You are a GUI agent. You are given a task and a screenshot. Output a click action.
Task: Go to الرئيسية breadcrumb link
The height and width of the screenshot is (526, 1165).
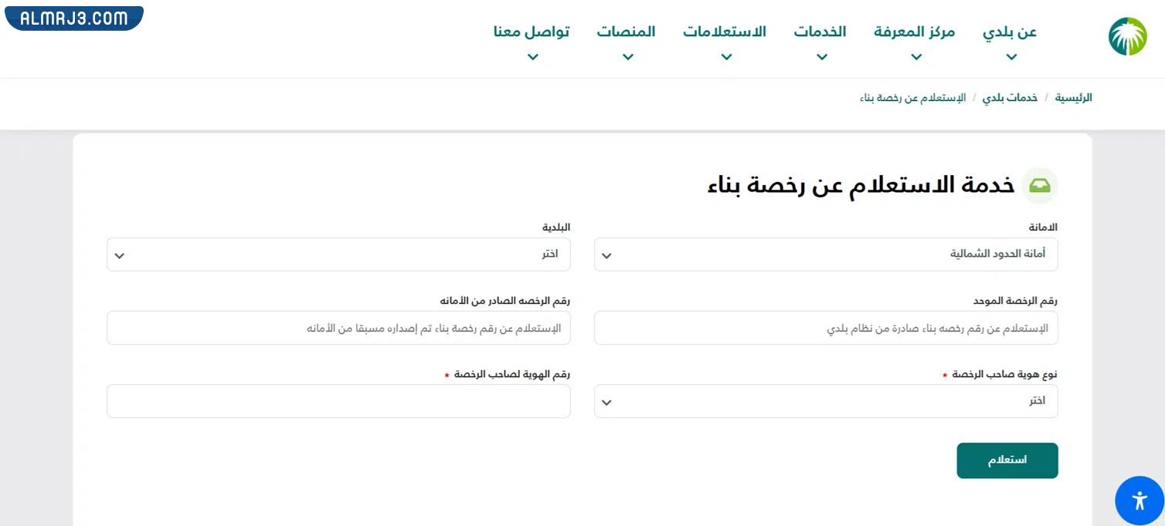(x=1073, y=98)
